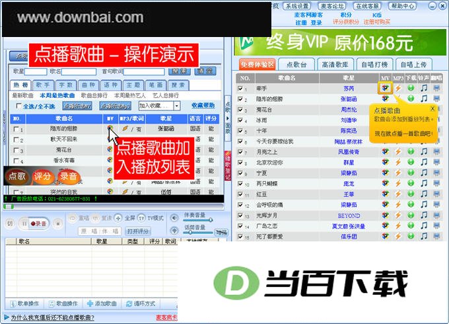
Task: Open the 翻唱 cover icon for 牵手
Action: (436, 88)
